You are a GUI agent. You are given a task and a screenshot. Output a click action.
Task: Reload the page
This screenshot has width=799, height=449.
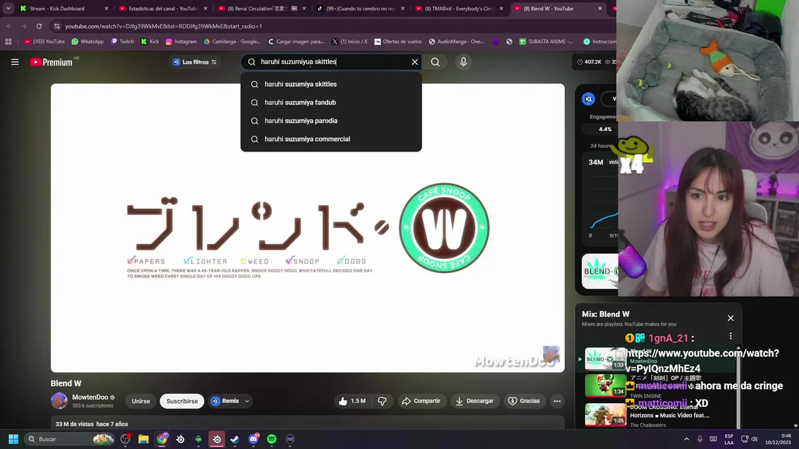(x=39, y=26)
